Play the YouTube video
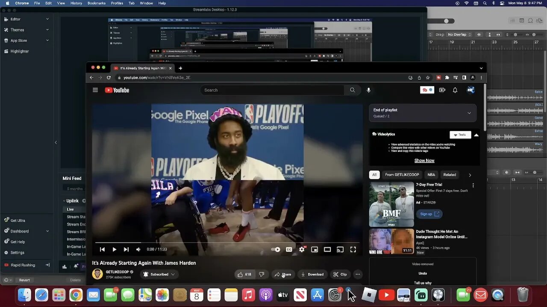This screenshot has height=307, width=547. pos(114,249)
